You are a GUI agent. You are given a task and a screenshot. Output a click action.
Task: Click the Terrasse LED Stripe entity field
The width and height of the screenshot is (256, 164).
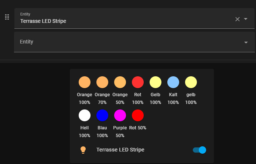pyautogui.click(x=134, y=18)
